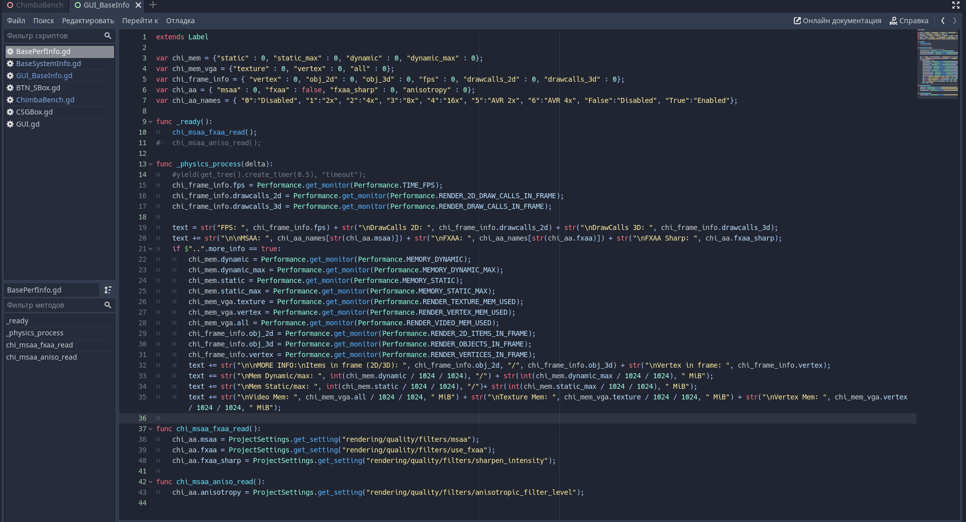Close the GUI_BaseInfo scene tab
This screenshot has width=966, height=522.
[138, 5]
